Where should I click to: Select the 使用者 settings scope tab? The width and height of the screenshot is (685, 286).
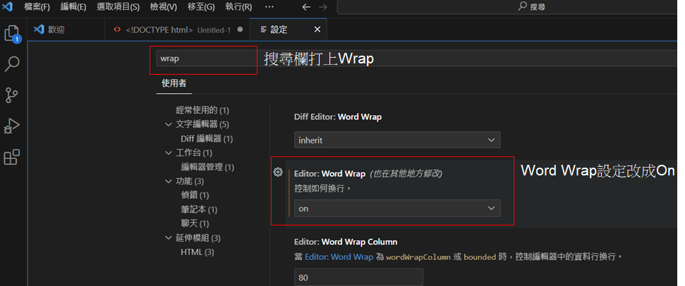coord(174,83)
